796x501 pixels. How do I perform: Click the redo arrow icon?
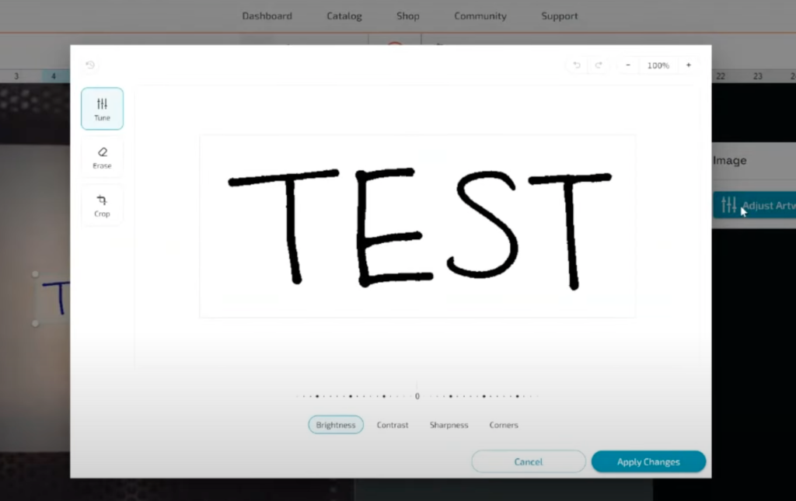coord(598,65)
